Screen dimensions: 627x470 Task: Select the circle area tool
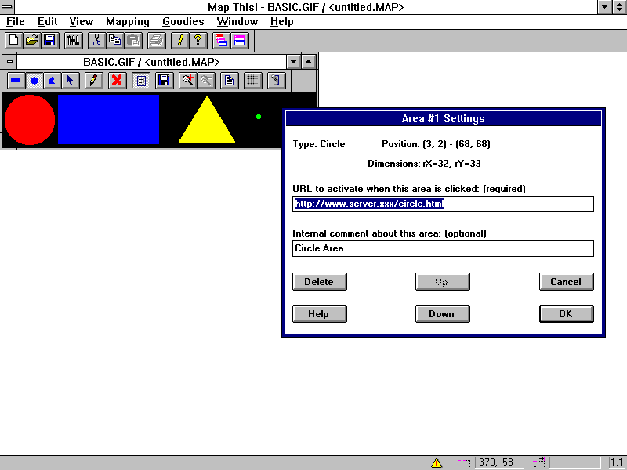pos(34,80)
